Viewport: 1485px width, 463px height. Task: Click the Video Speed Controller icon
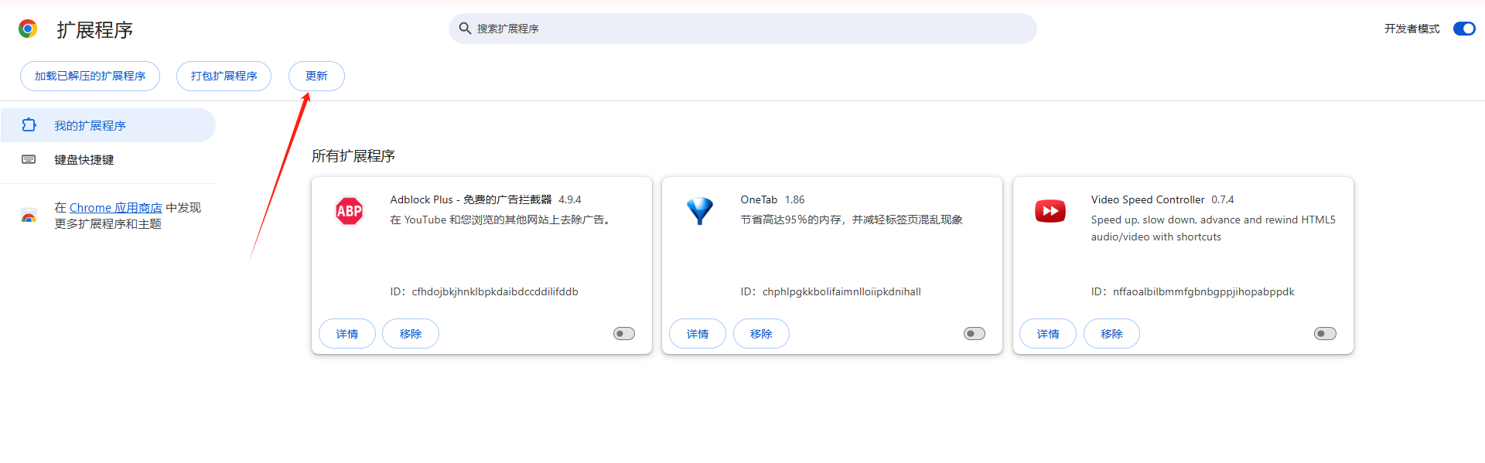[x=1050, y=211]
